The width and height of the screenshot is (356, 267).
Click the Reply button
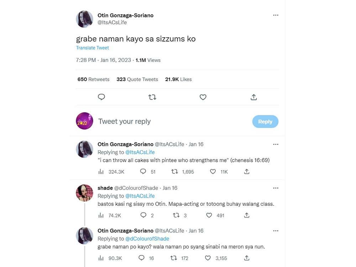click(265, 121)
